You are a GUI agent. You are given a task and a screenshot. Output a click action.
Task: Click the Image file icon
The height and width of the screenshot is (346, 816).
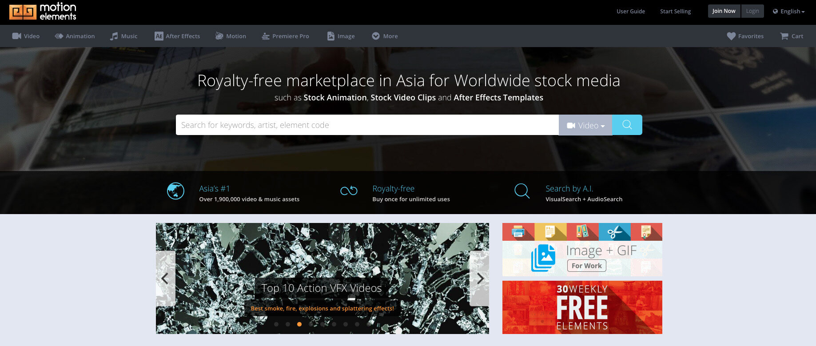[331, 36]
